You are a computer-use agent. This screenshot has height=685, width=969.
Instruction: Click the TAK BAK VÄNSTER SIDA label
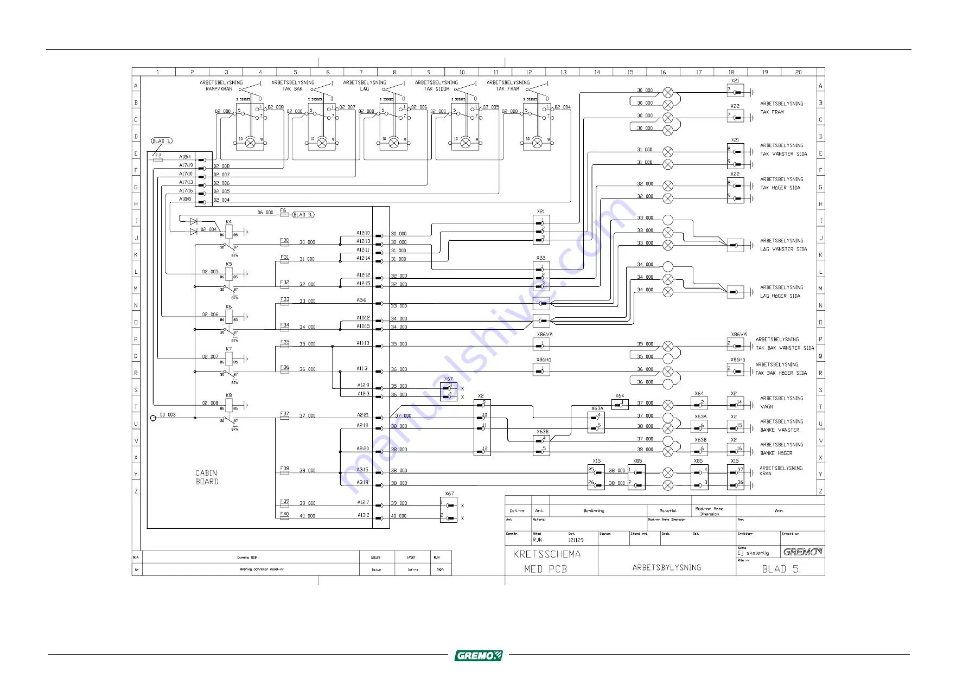click(785, 348)
